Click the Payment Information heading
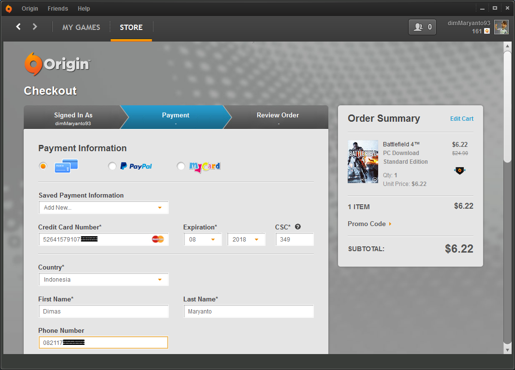The image size is (515, 370). pos(82,148)
